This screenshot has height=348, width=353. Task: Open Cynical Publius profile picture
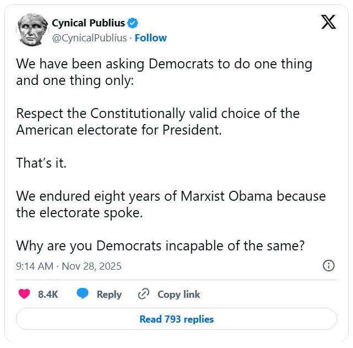pyautogui.click(x=31, y=30)
